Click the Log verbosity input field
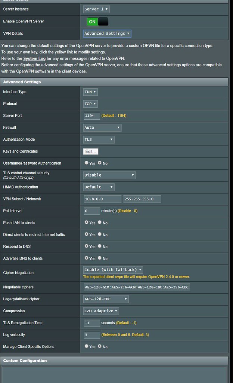233x383 pixels. pos(92,335)
